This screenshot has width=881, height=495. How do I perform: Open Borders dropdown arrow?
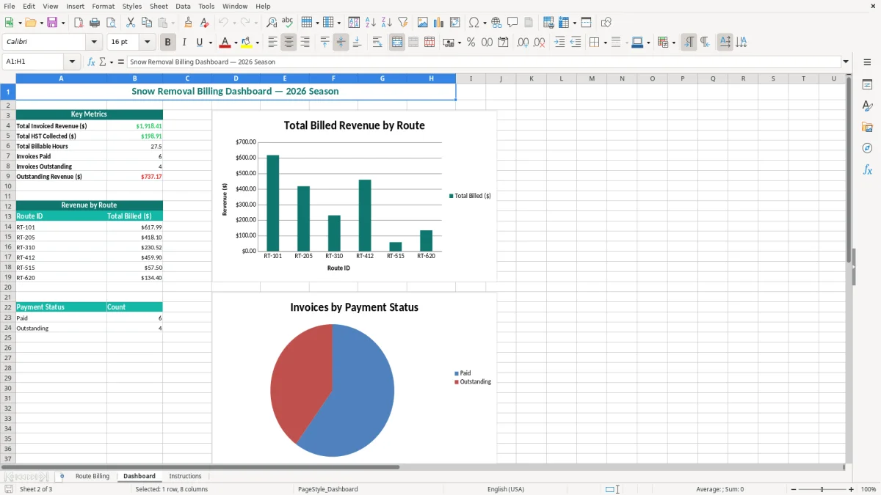pyautogui.click(x=606, y=43)
